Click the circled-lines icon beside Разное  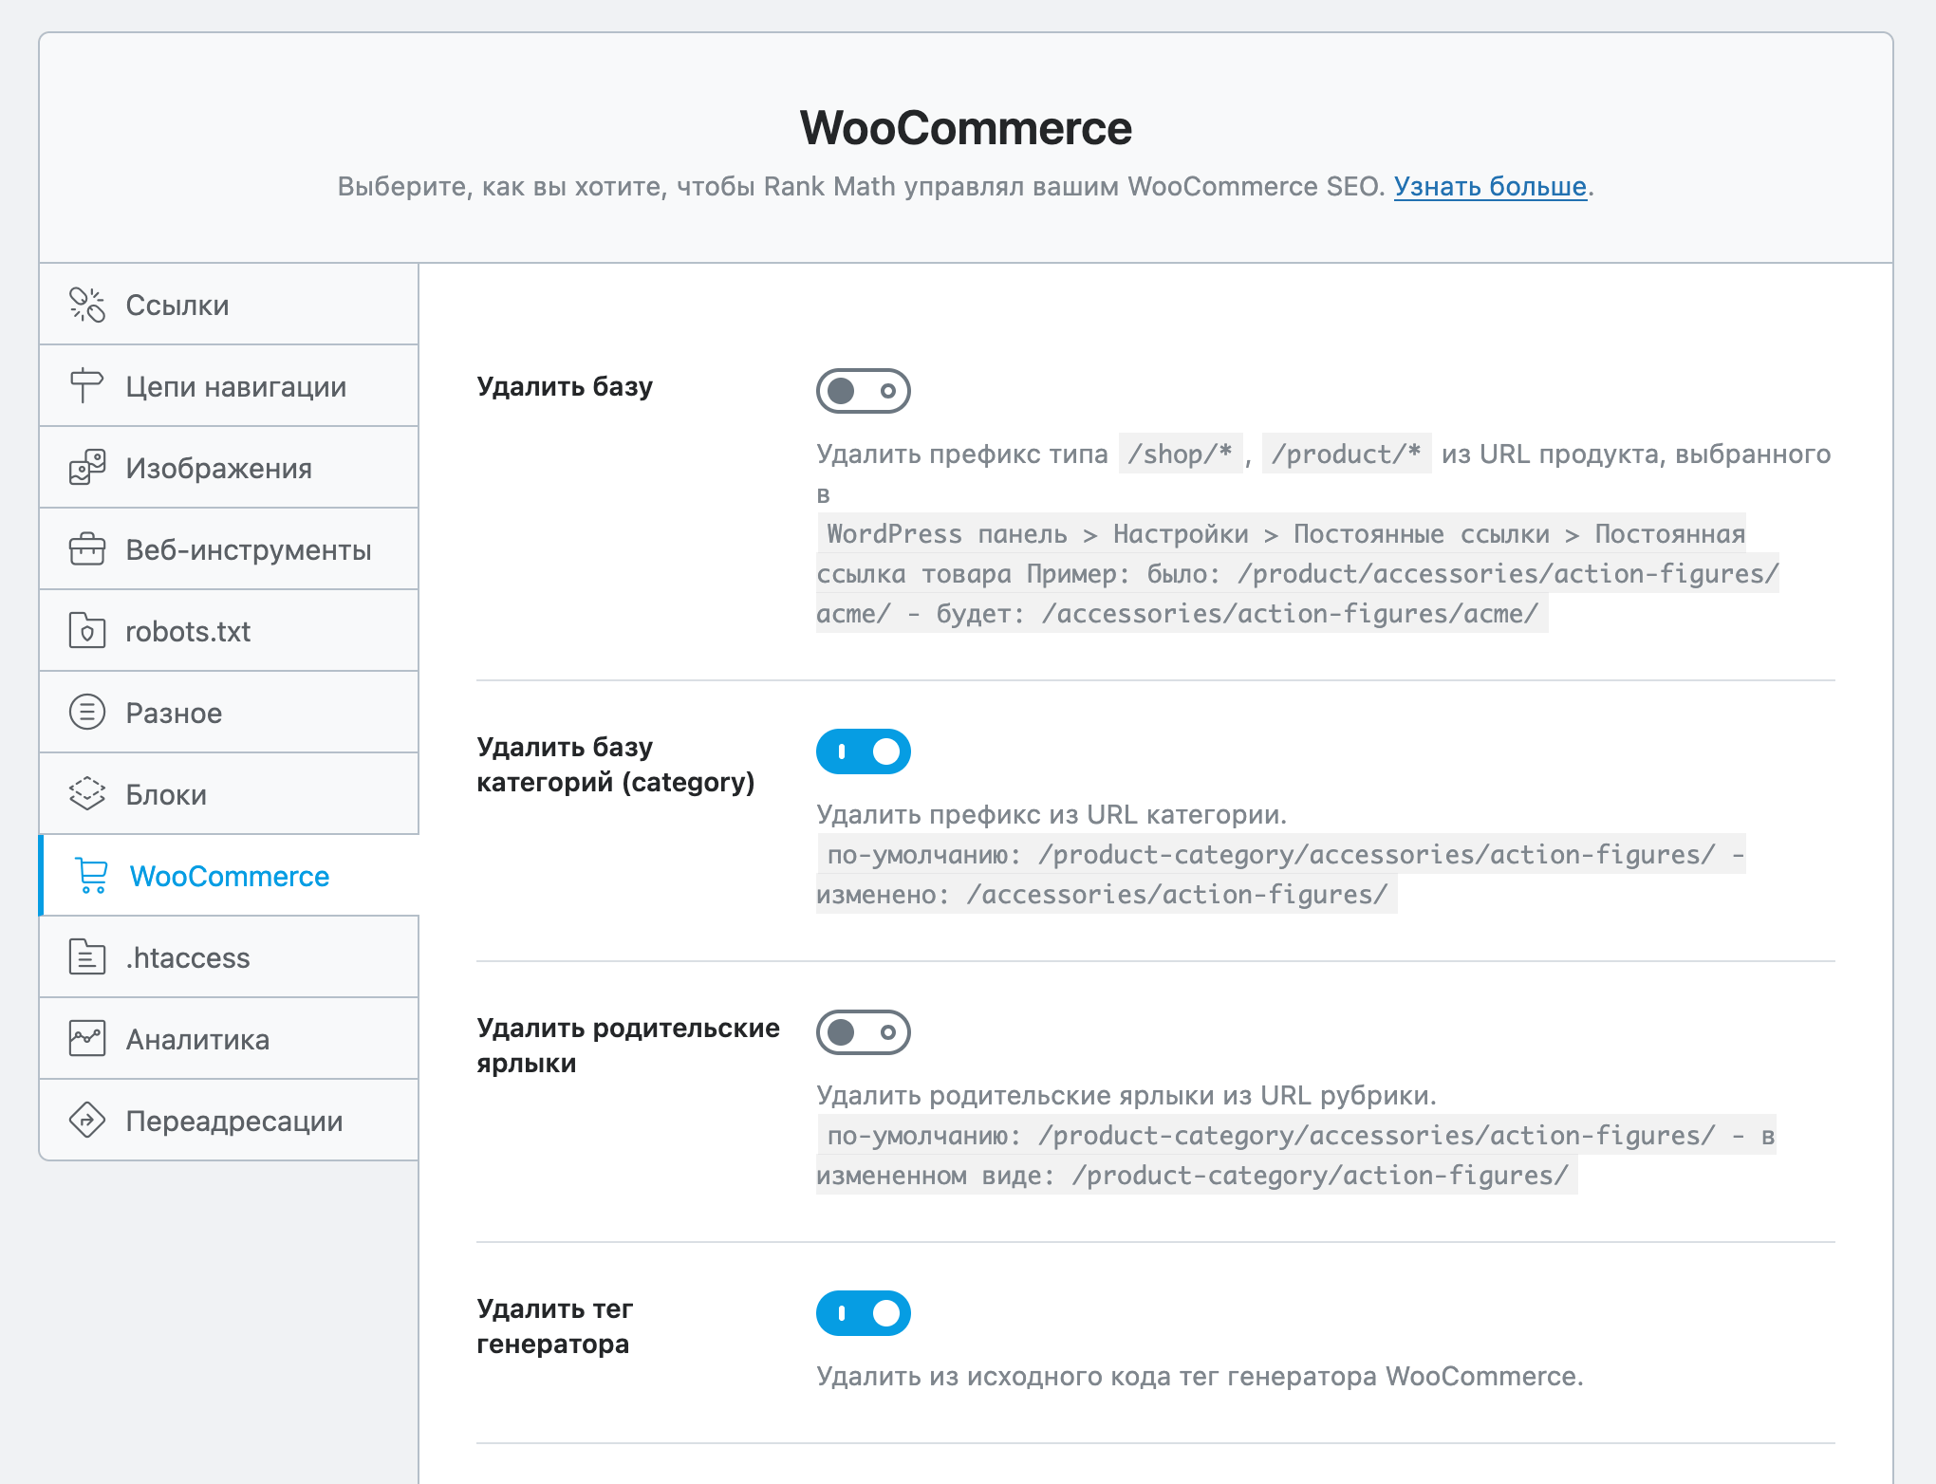[x=87, y=713]
